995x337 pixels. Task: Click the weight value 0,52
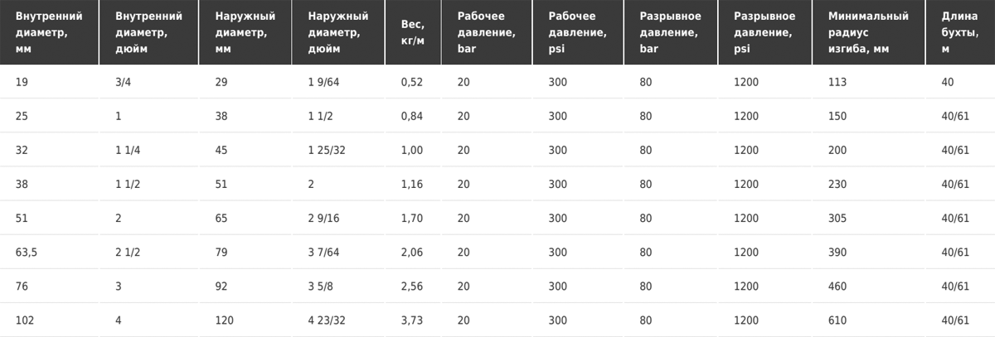[412, 82]
